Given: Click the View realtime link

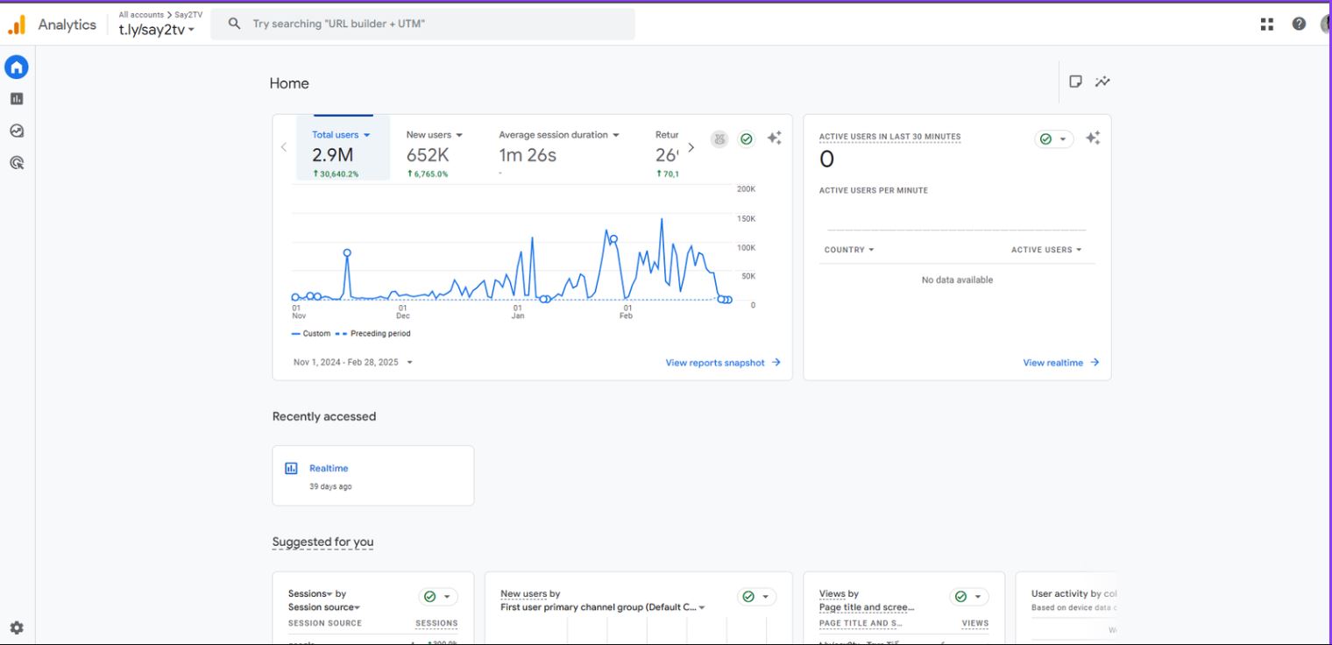Looking at the screenshot, I should (x=1060, y=363).
